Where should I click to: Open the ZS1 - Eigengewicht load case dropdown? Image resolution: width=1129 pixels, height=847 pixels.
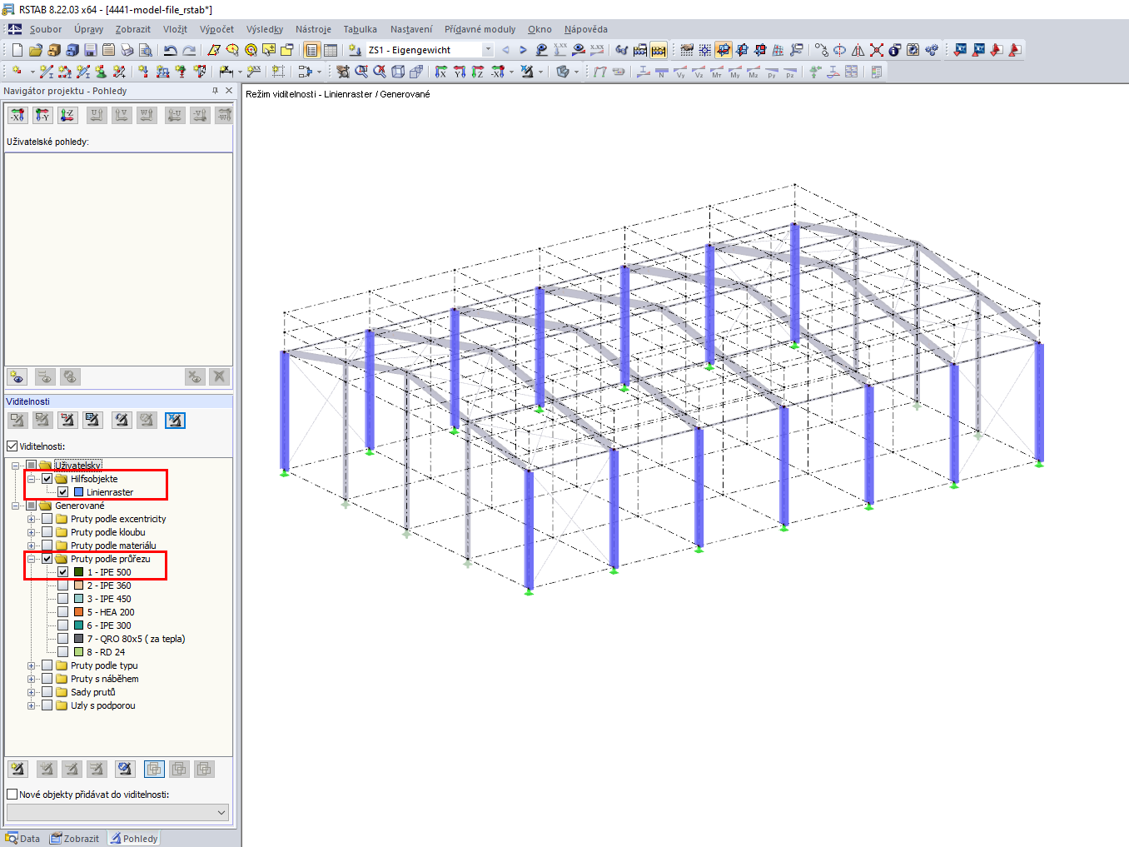point(488,50)
